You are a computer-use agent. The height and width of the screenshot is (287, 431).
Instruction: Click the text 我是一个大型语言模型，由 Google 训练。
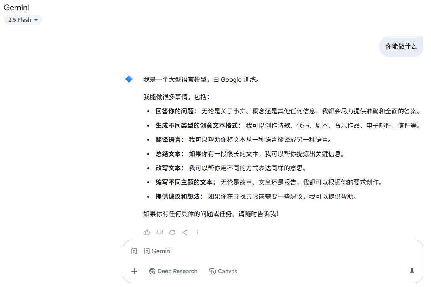click(201, 79)
